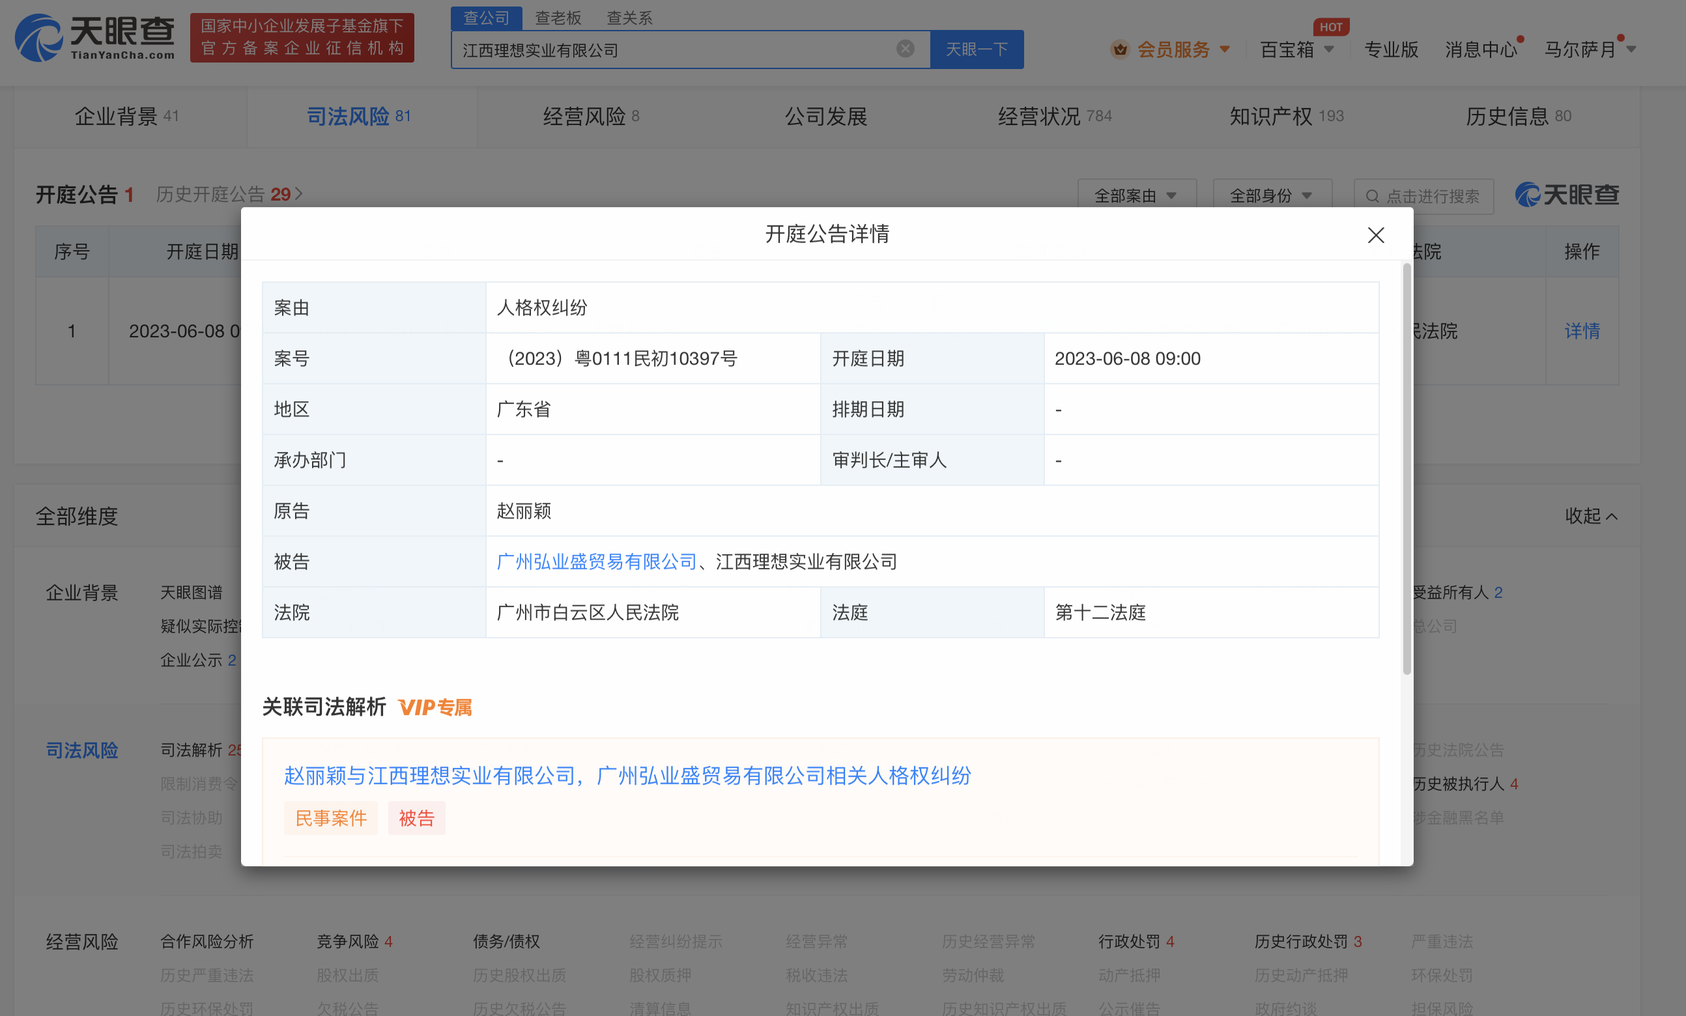1686x1016 pixels.
Task: Click hearing date 2023-06-08 09:00 in dialog
Action: coord(1128,358)
